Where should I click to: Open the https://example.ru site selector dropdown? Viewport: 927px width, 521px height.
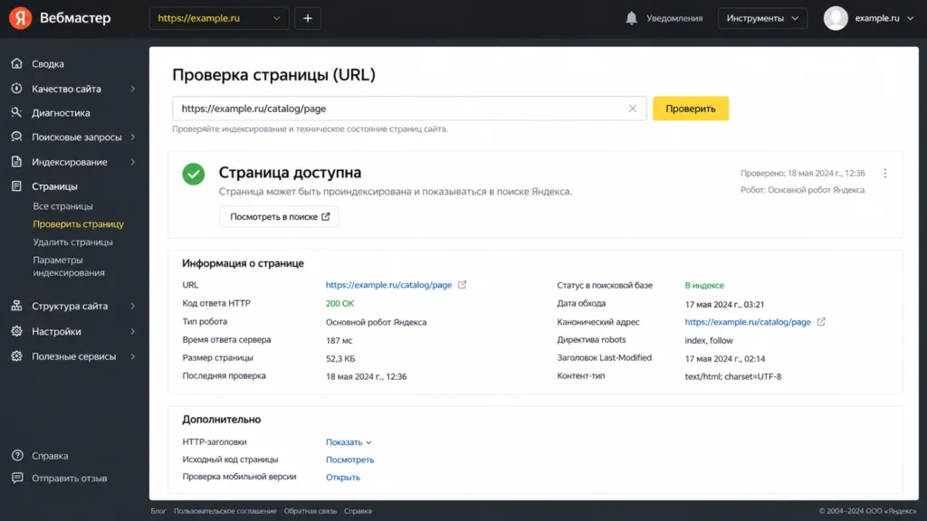coord(219,18)
